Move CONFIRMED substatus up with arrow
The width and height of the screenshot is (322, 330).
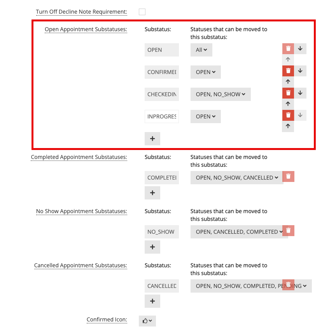point(288,82)
